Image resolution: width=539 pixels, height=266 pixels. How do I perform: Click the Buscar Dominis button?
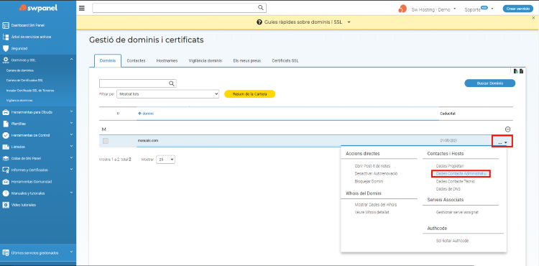coord(490,83)
